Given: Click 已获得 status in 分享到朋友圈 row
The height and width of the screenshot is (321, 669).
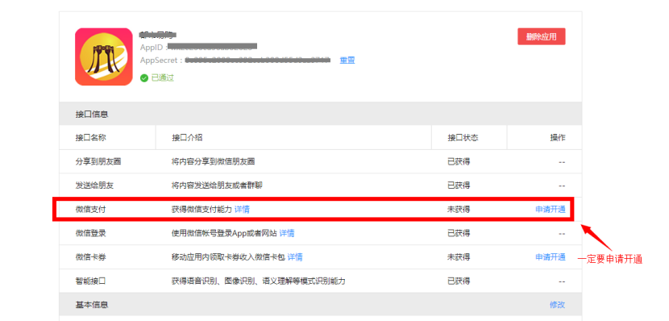Looking at the screenshot, I should pyautogui.click(x=459, y=161).
